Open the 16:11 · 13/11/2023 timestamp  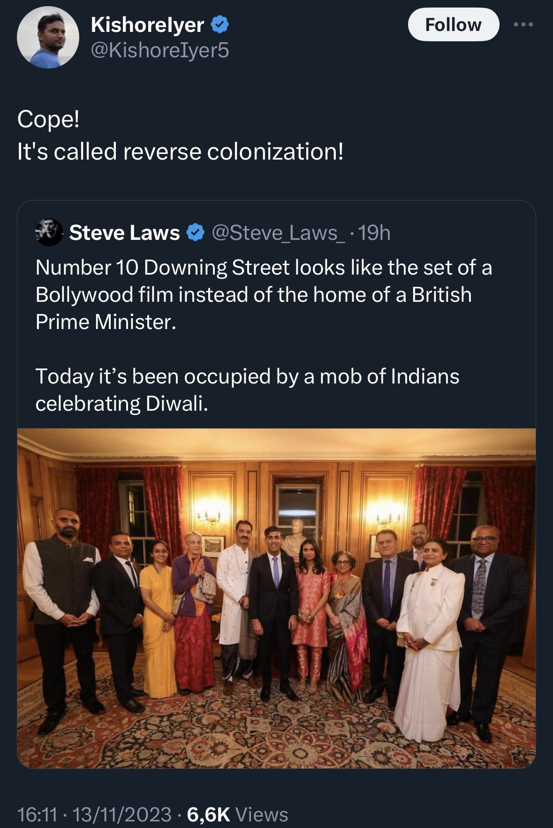coord(94,814)
